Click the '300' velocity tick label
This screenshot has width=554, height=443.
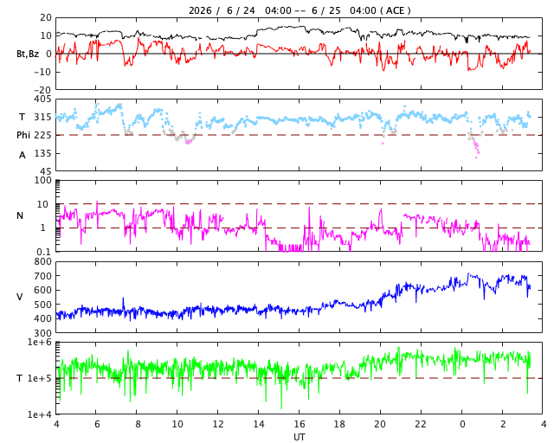(42, 333)
